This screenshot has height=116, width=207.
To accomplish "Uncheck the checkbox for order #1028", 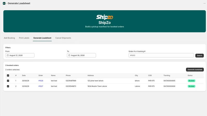I will pos(8,81).
